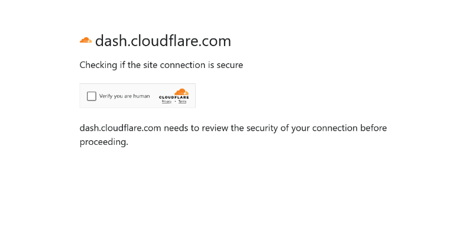Select the "Verify you are human" label text
Viewport: 473px width, 230px height.
[124, 96]
